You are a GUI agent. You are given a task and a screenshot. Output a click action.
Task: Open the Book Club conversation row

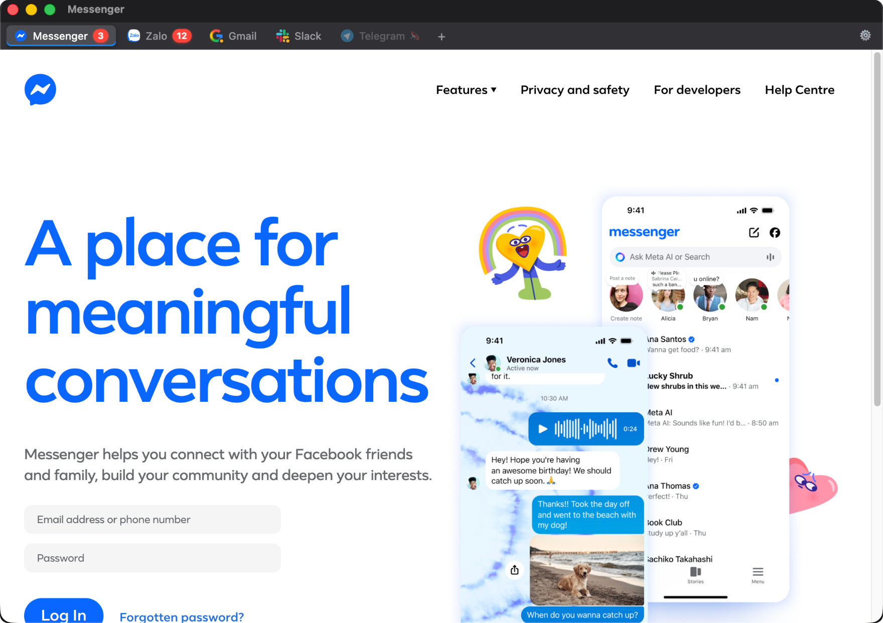point(717,527)
